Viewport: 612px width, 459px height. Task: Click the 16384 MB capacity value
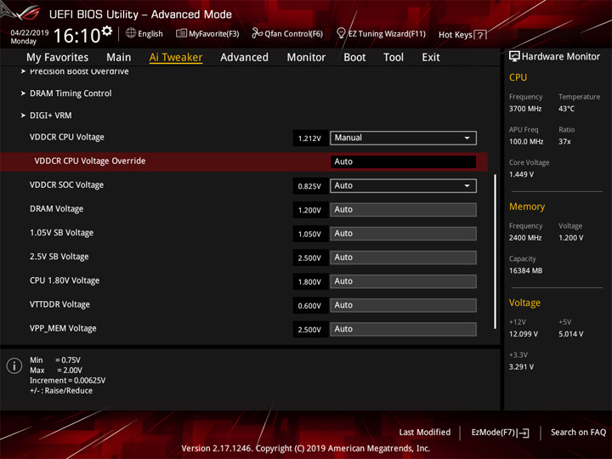526,271
